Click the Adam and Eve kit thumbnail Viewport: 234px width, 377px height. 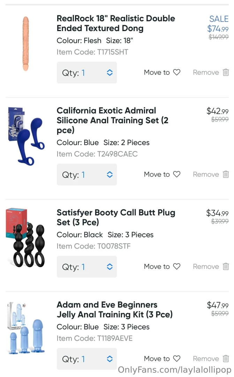click(x=26, y=328)
